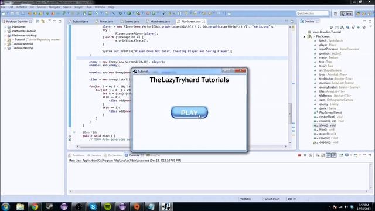Click Remove Launch icon in Console
The image size is (375, 211).
[305, 155]
